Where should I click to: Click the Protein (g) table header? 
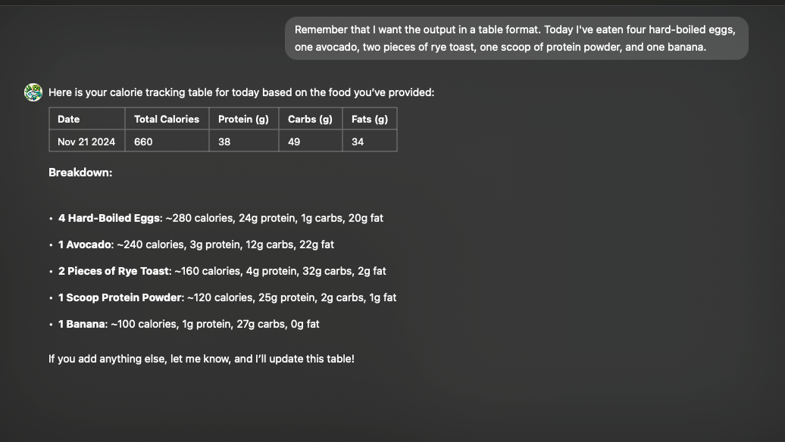click(244, 119)
